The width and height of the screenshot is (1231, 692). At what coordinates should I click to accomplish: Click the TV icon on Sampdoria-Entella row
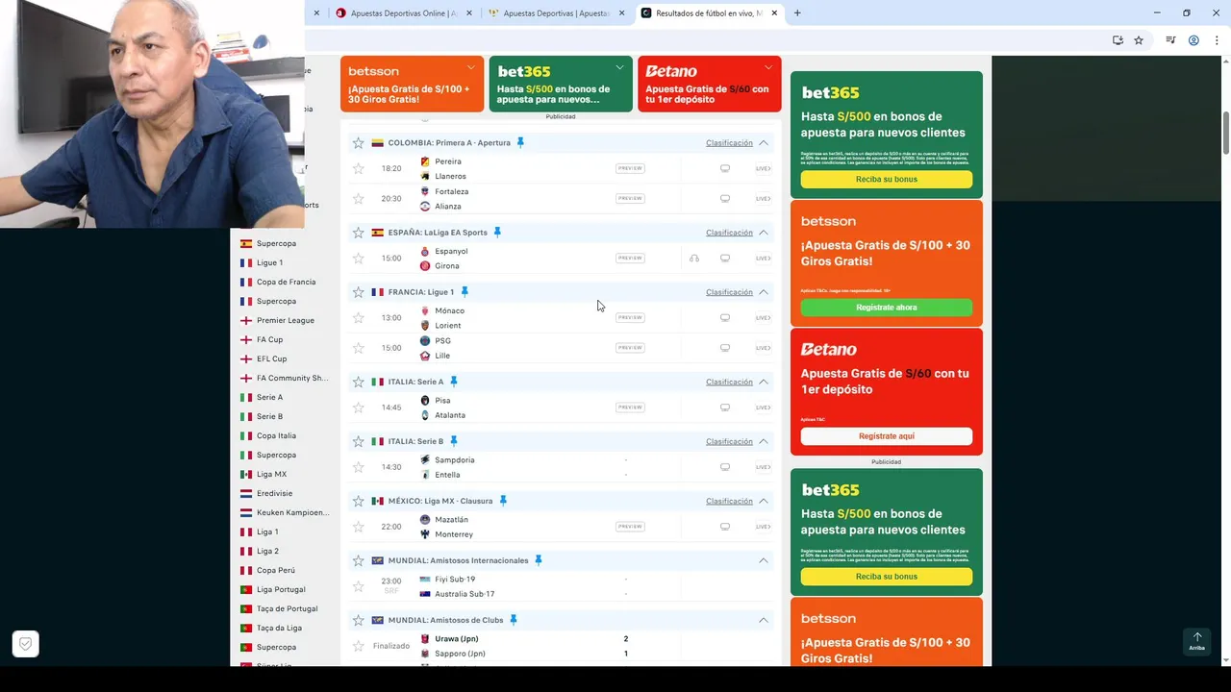click(x=725, y=466)
